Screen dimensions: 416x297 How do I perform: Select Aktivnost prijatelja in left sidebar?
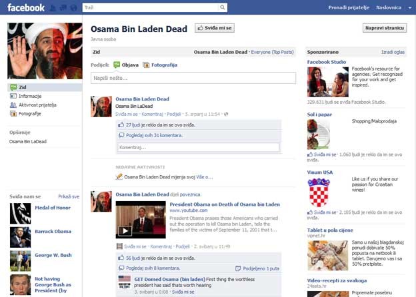37,105
